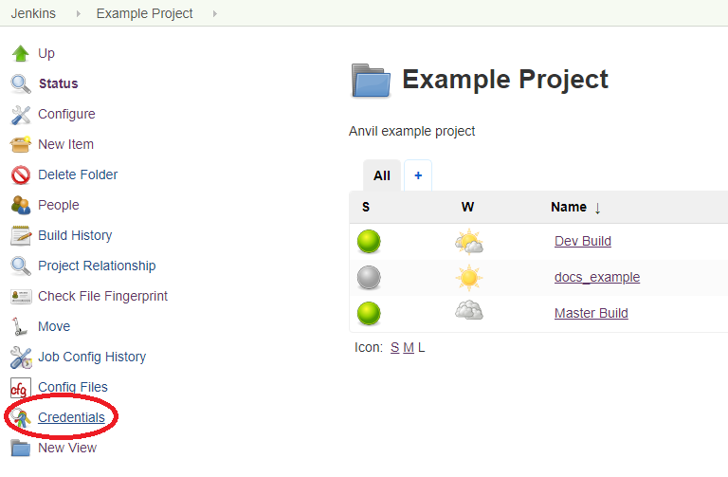Screen dimensions: 728x477
Task: Open the People link
Action: point(59,205)
